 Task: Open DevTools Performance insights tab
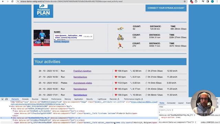coord(133,99)
